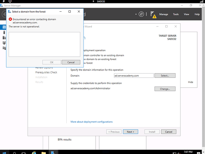Click Next > in the wizard

click(x=130, y=132)
